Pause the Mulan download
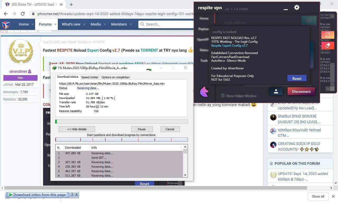 (142, 129)
